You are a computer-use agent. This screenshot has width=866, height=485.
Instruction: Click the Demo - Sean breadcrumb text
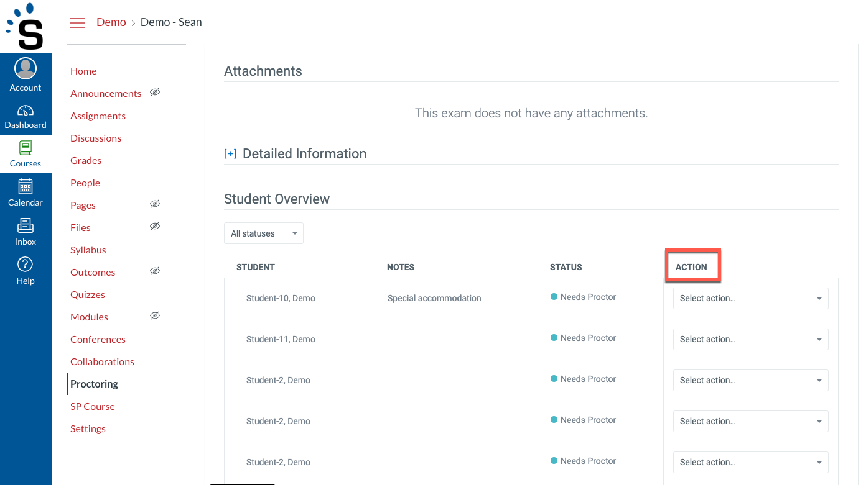coord(171,22)
